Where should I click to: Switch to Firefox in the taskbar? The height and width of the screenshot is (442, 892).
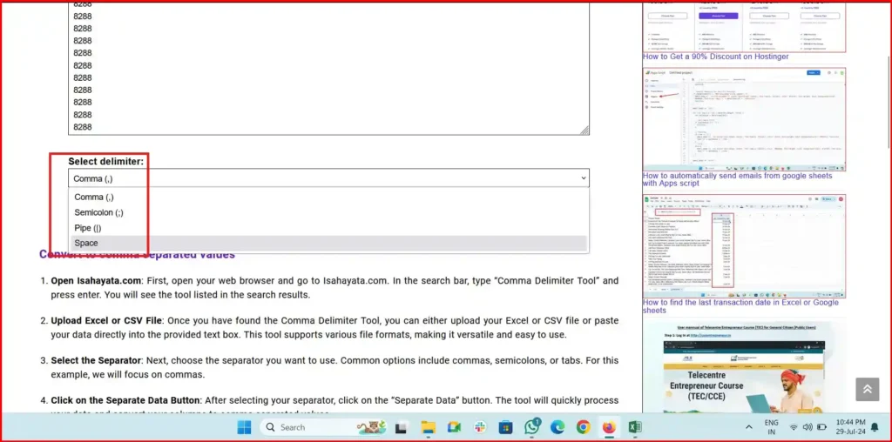coord(609,427)
